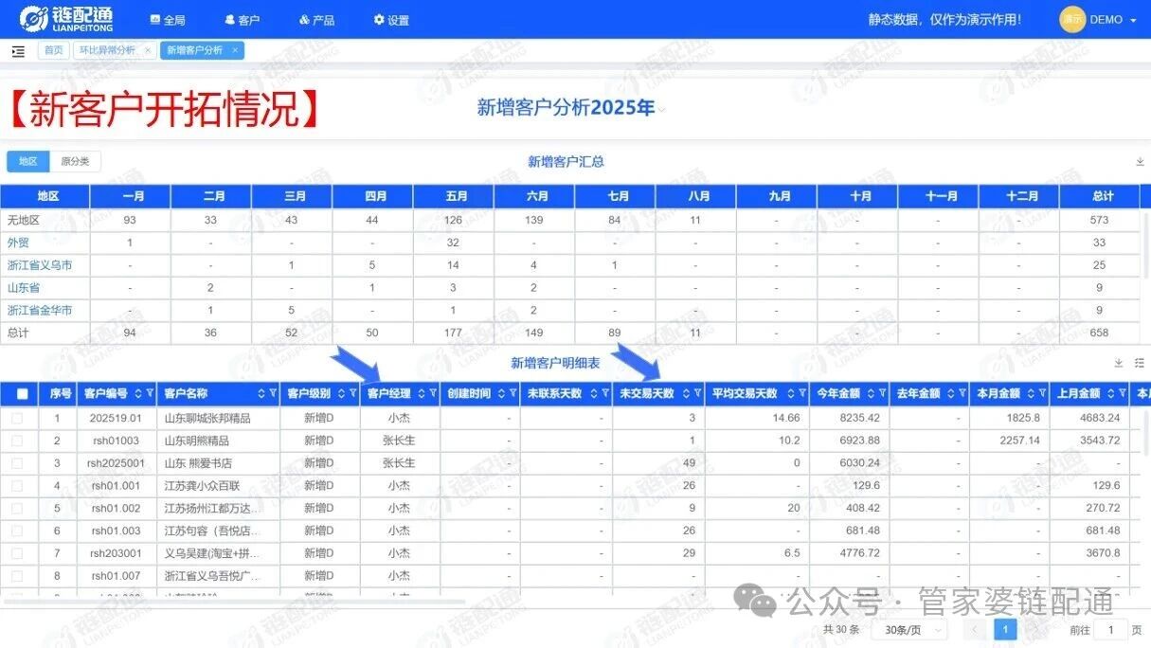
Task: Switch summary grouping to 原分类
Action: 75,162
